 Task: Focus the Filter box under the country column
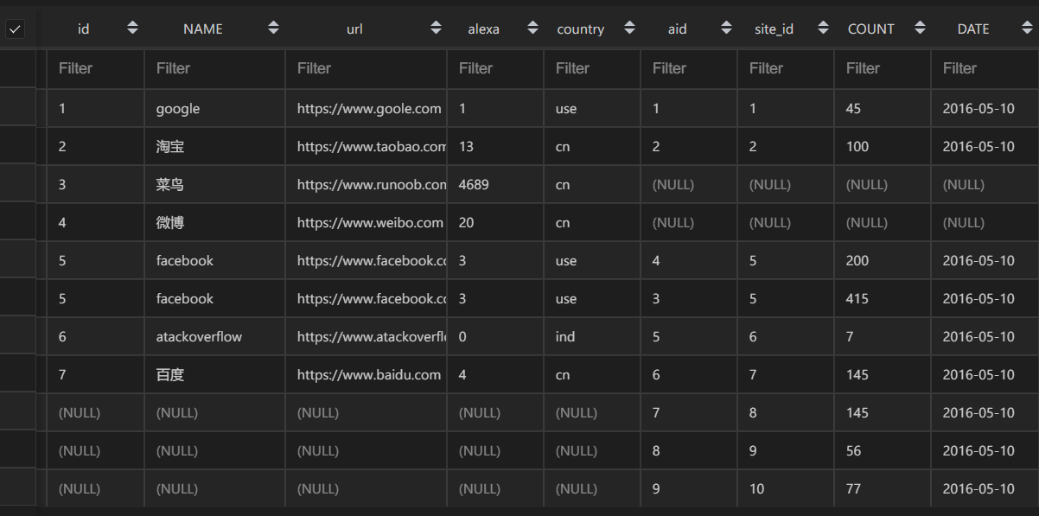tap(592, 68)
